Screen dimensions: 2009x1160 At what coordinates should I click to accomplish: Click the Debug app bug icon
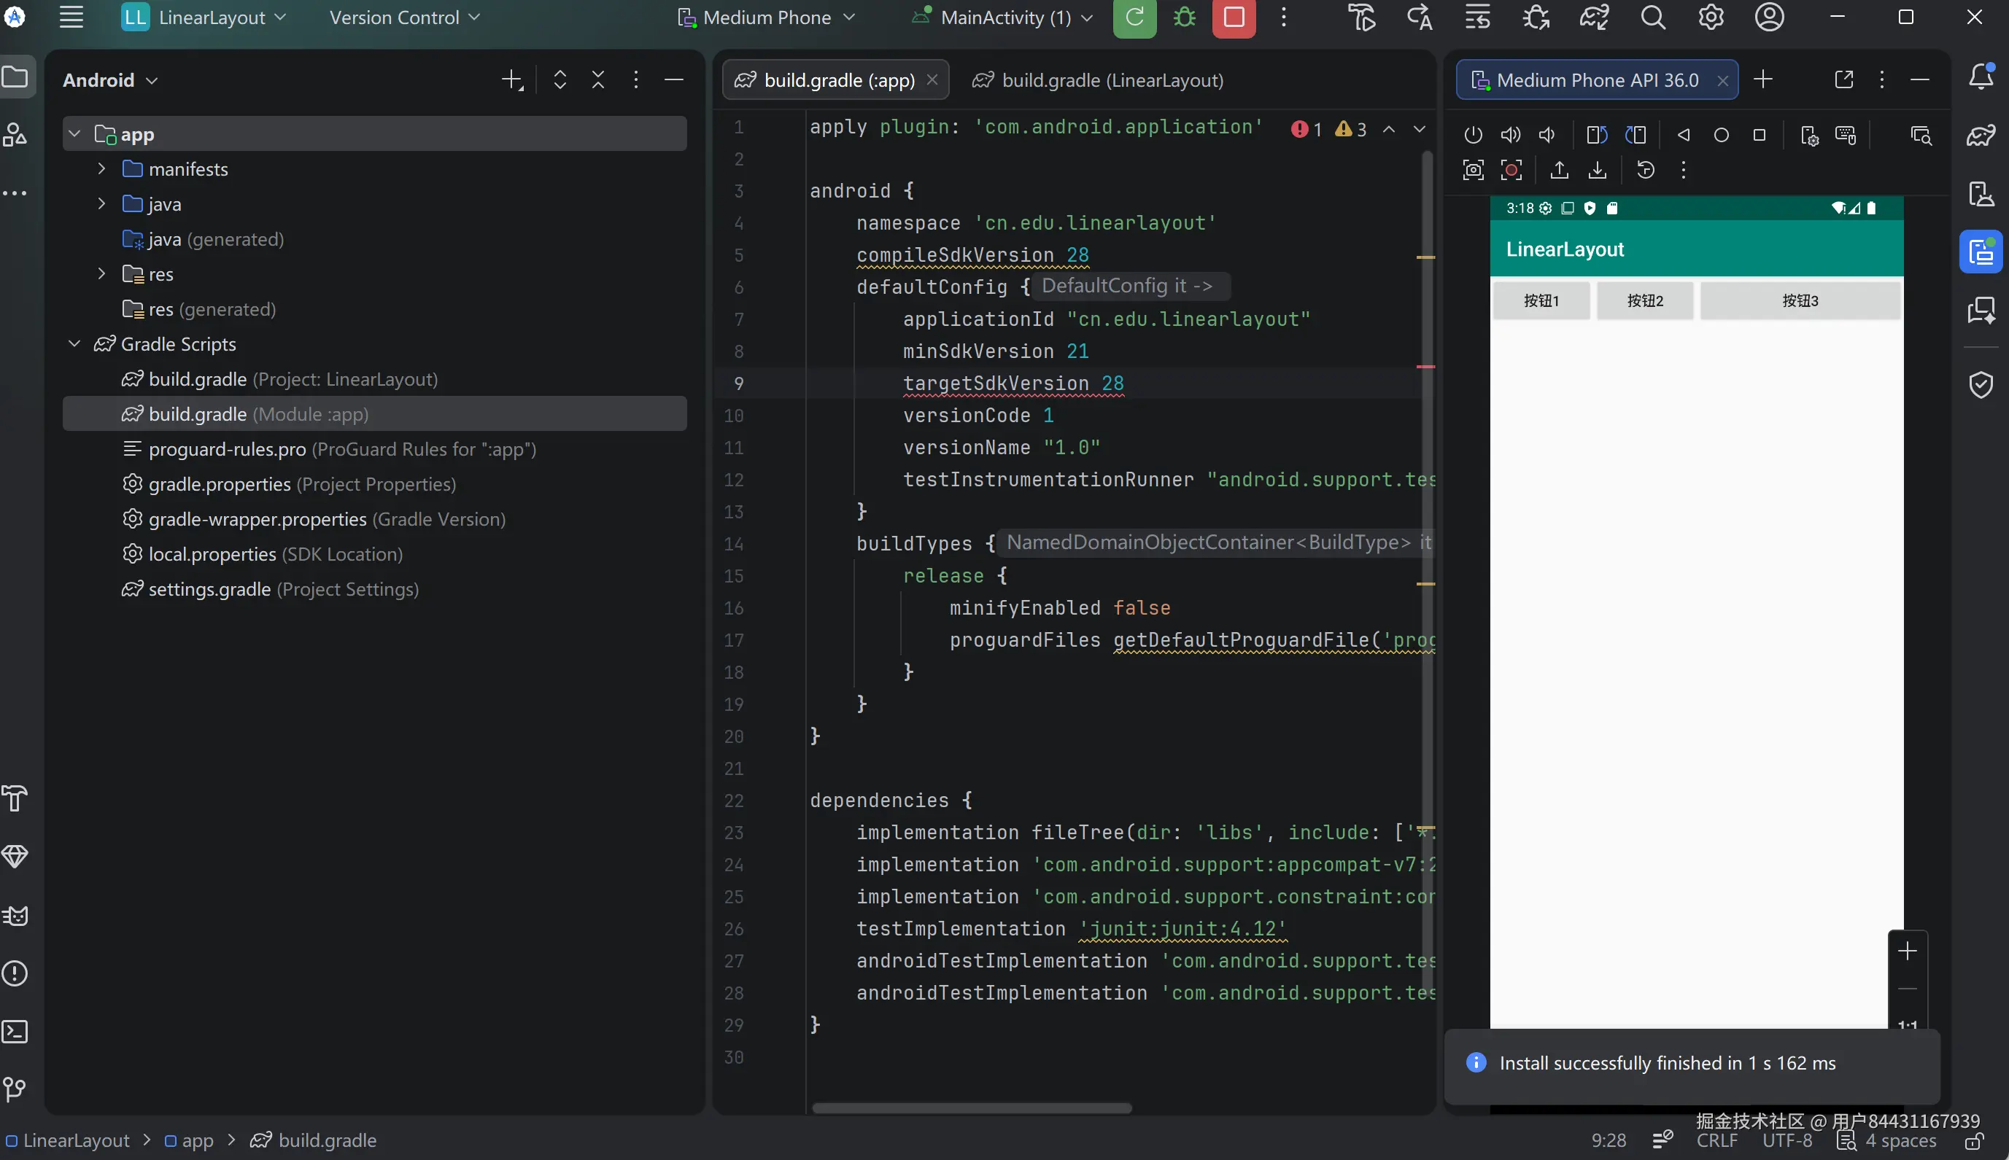click(x=1184, y=17)
